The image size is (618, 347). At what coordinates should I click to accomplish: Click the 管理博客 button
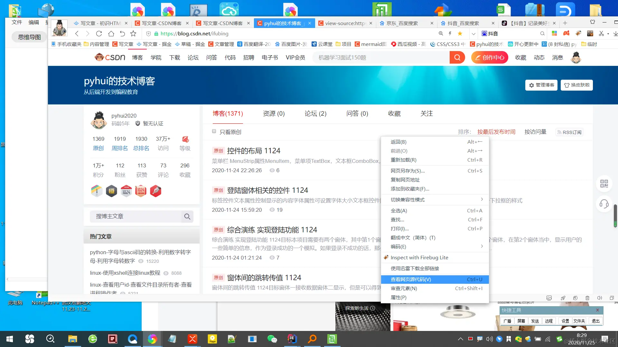click(x=541, y=85)
